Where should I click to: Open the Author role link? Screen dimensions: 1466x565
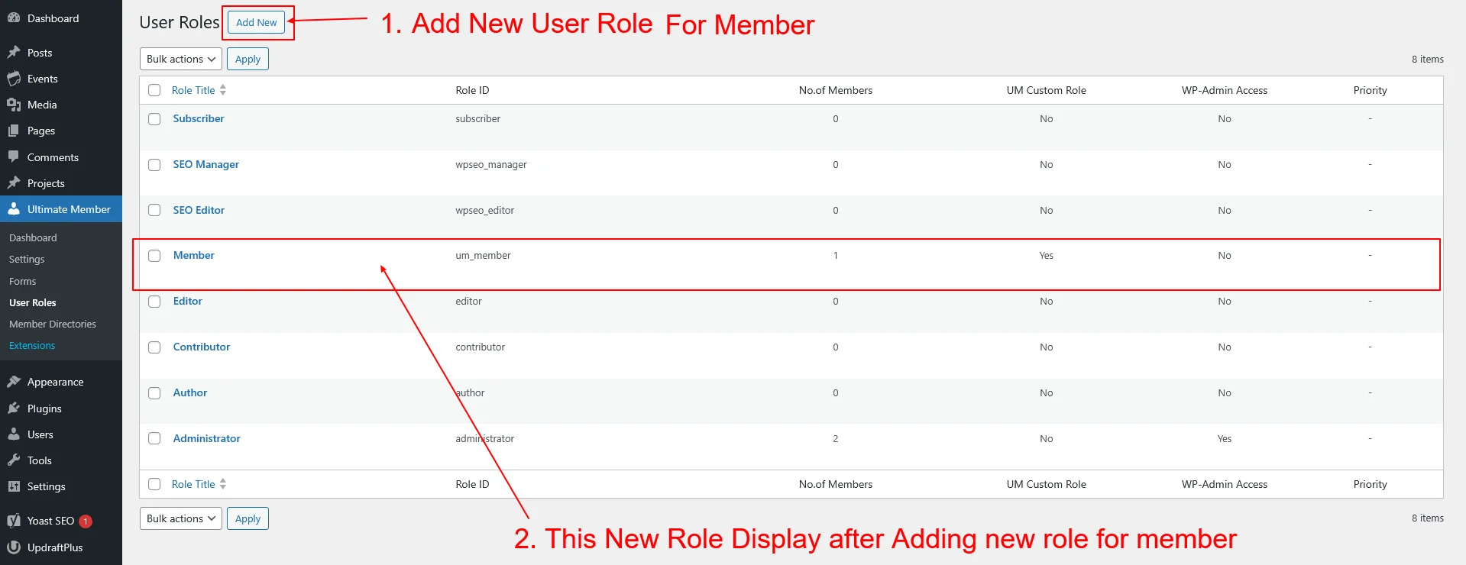tap(190, 392)
